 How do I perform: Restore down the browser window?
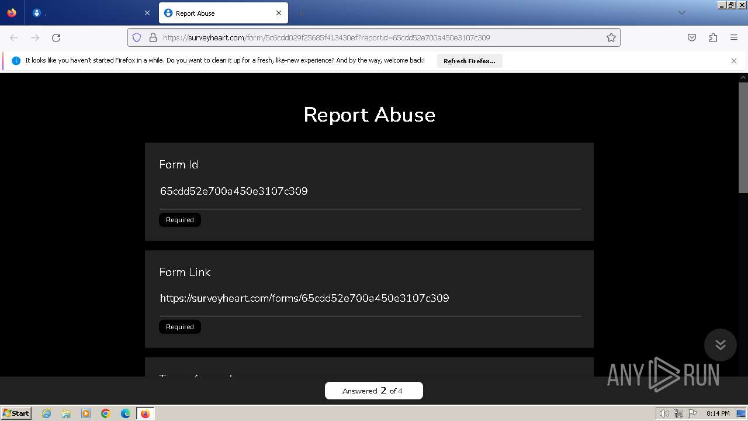pyautogui.click(x=731, y=5)
